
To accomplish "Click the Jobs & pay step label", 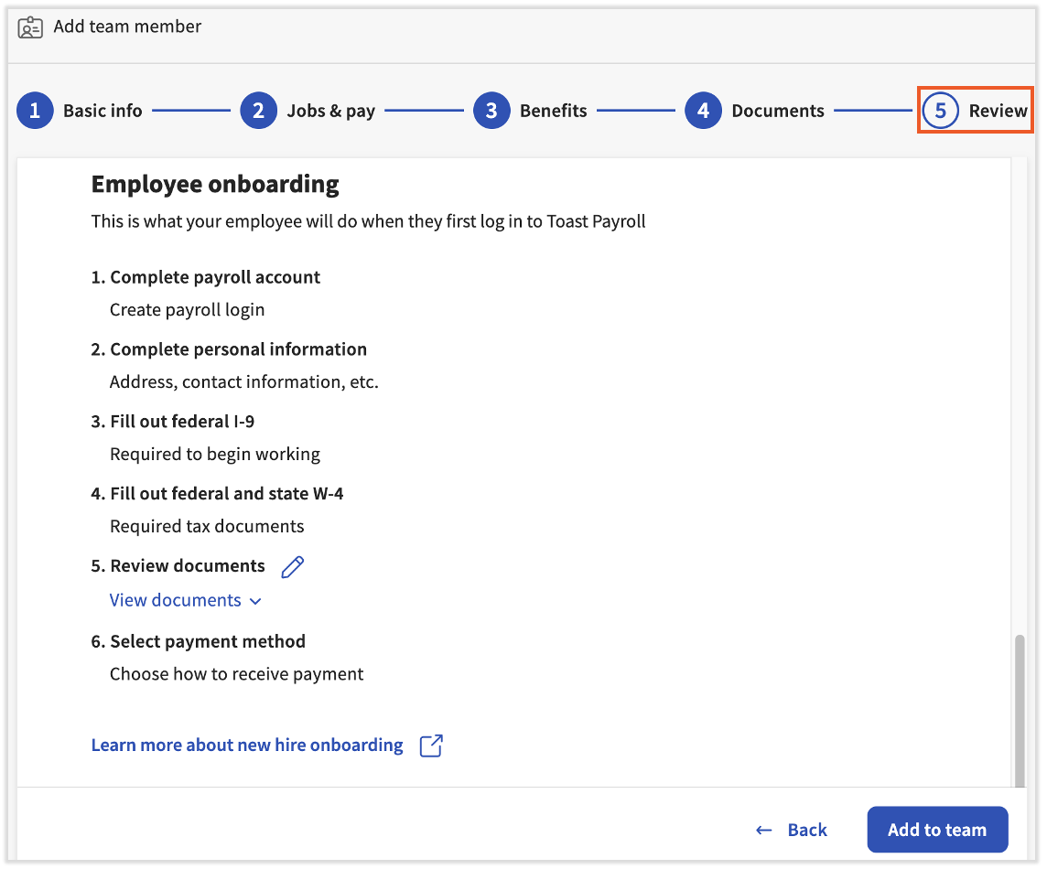I will tap(330, 110).
